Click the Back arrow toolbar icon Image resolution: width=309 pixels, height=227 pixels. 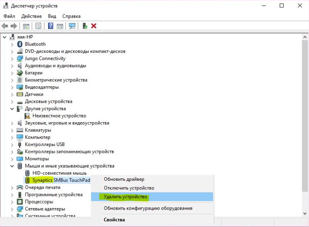click(x=5, y=26)
